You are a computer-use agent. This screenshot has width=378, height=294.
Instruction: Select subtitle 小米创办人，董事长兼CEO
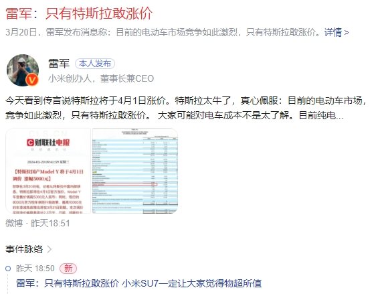101,78
